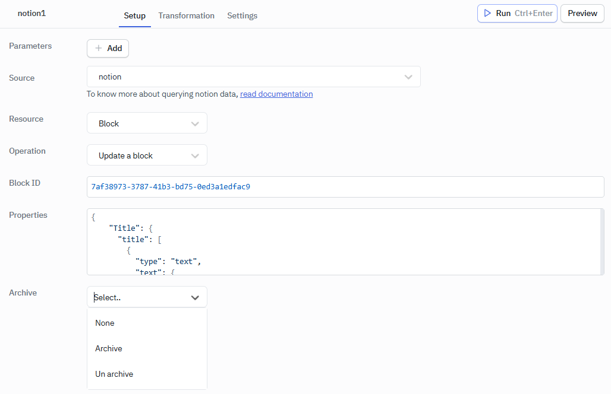The height and width of the screenshot is (394, 611).
Task: Click the play icon beside Run
Action: pos(486,13)
